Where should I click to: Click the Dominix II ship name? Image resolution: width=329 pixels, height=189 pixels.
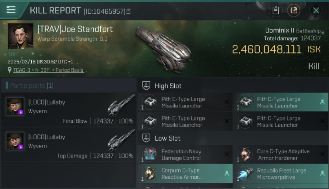tap(280, 30)
